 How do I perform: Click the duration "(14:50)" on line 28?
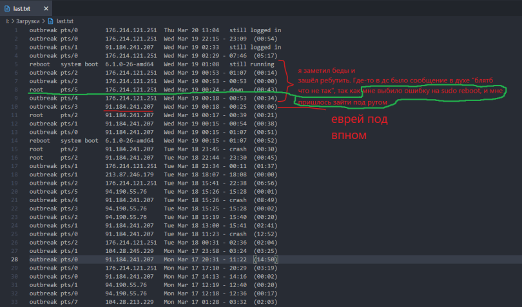(266, 259)
